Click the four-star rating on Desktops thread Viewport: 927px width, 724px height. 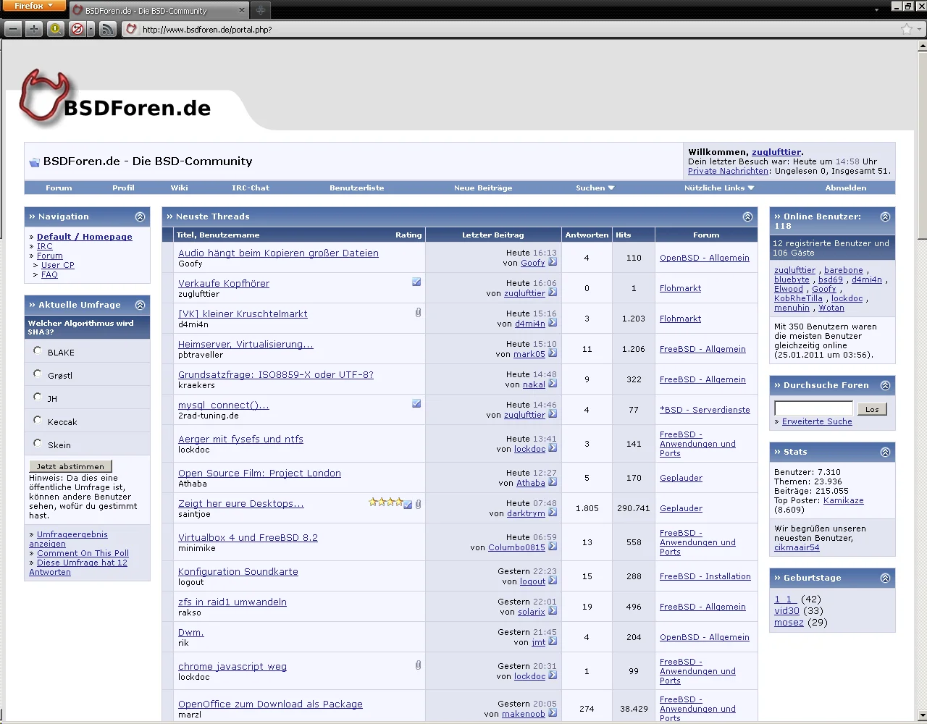click(385, 502)
